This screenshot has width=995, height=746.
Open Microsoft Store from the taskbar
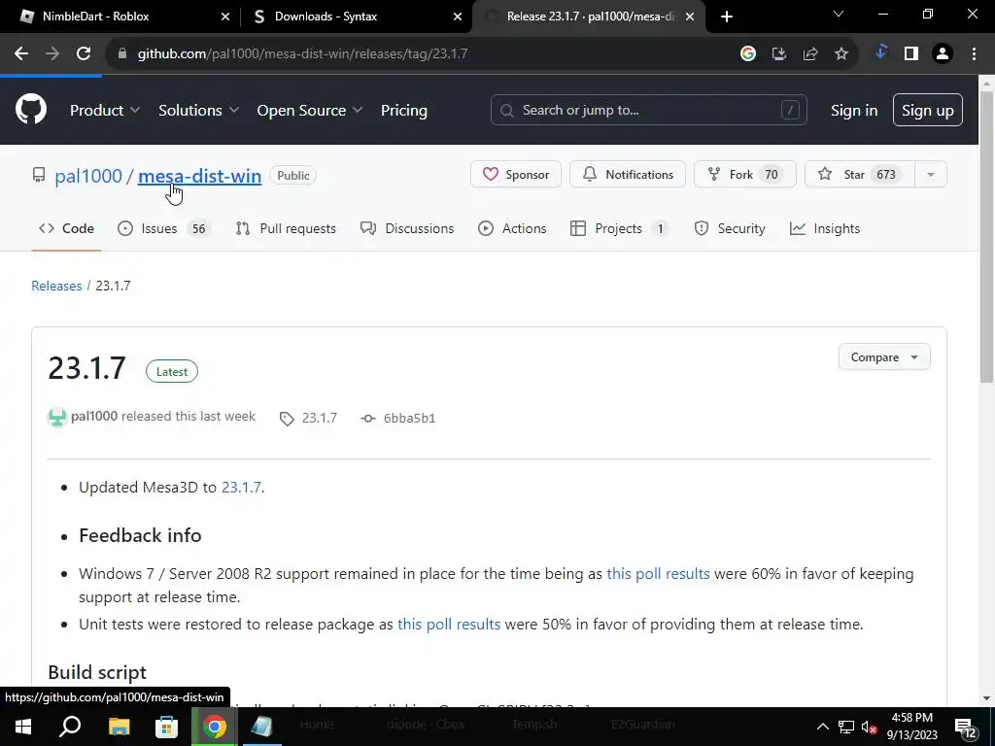(x=166, y=727)
